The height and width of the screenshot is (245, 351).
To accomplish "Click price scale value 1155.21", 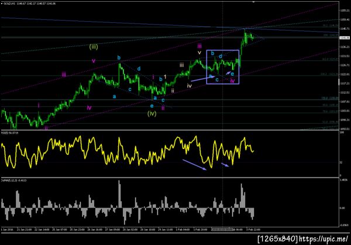I will [x=345, y=11].
